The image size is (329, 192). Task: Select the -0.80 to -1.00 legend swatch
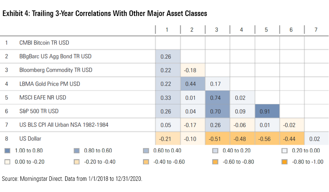(x=284, y=162)
